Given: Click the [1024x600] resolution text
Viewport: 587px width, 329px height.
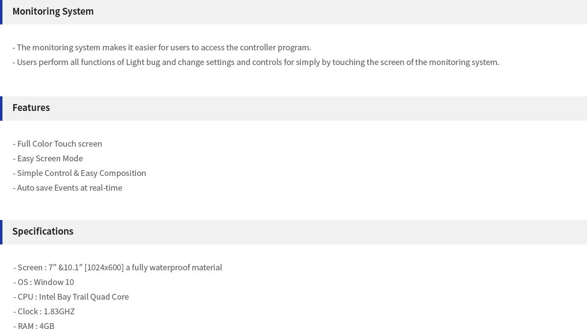Looking at the screenshot, I should 104,267.
